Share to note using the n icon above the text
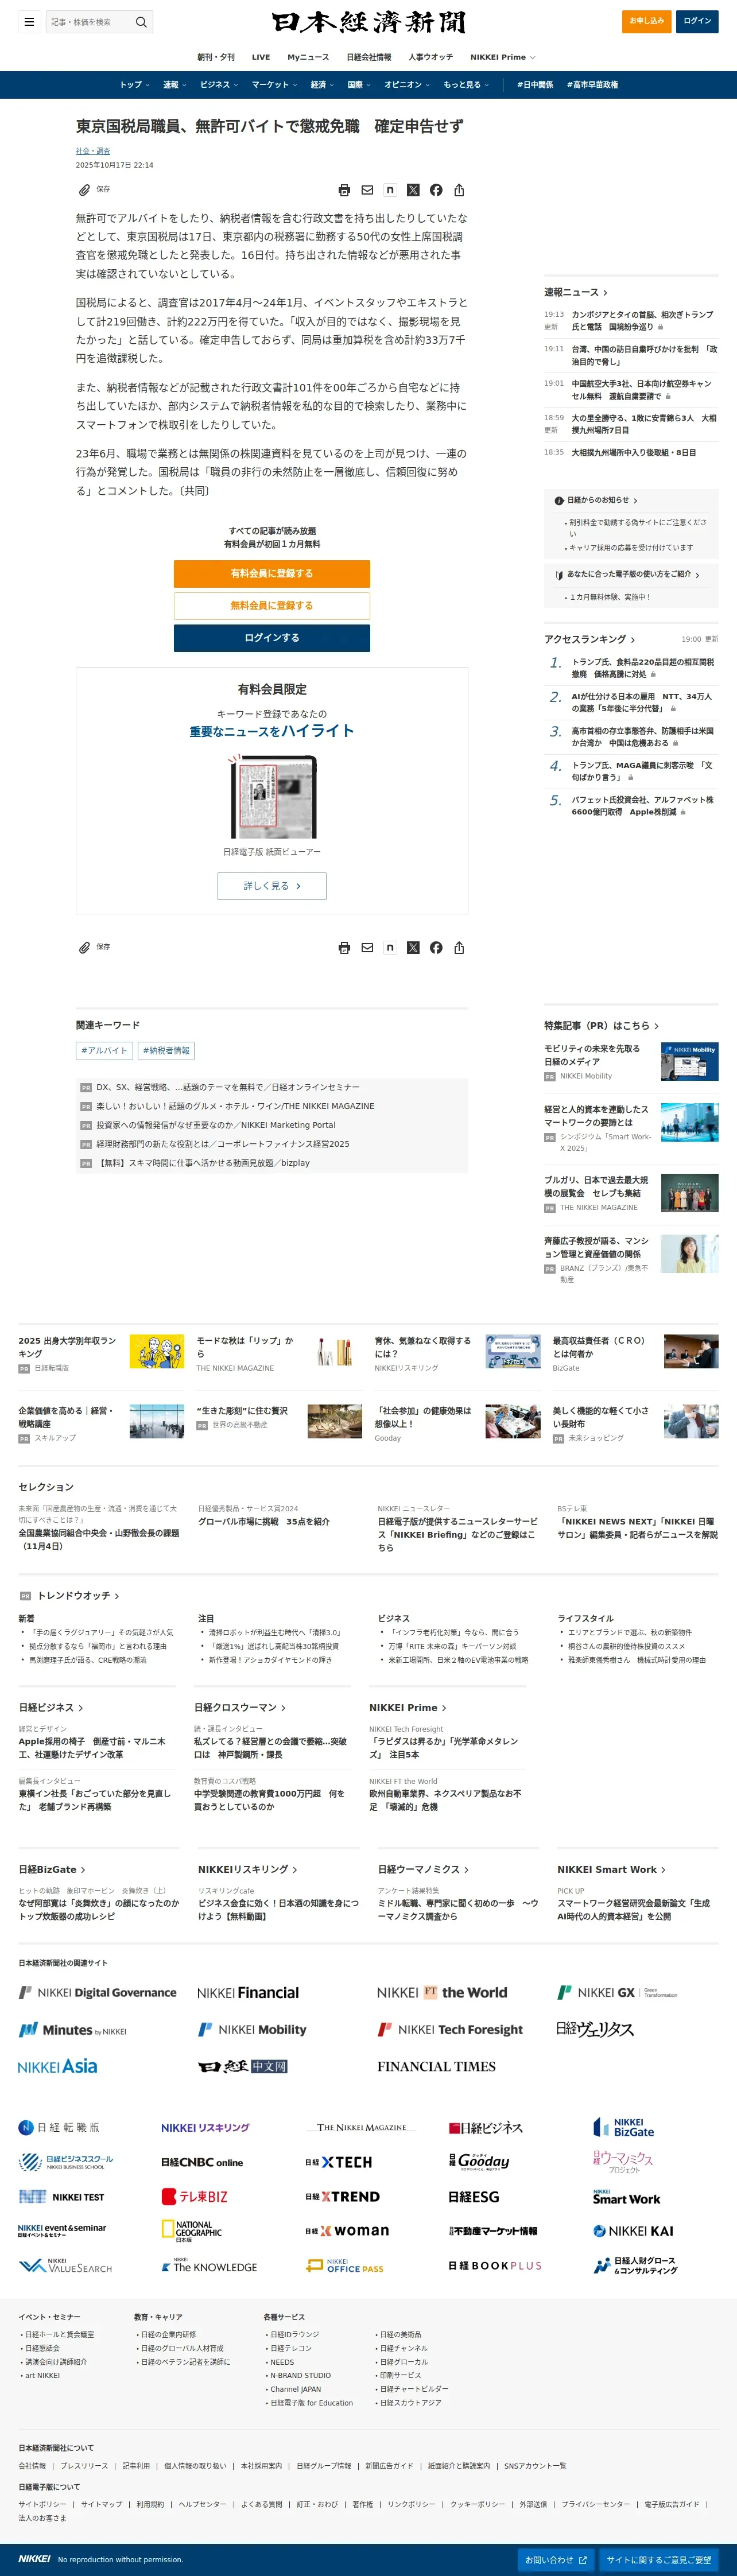Viewport: 737px width, 2576px height. 390,190
